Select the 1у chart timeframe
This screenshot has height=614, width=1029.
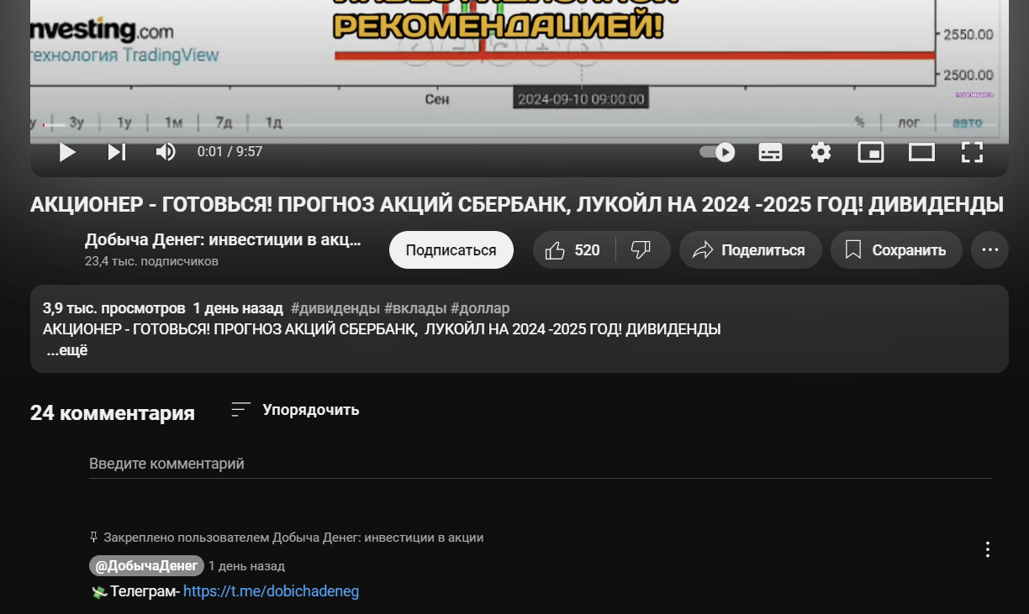pyautogui.click(x=124, y=123)
